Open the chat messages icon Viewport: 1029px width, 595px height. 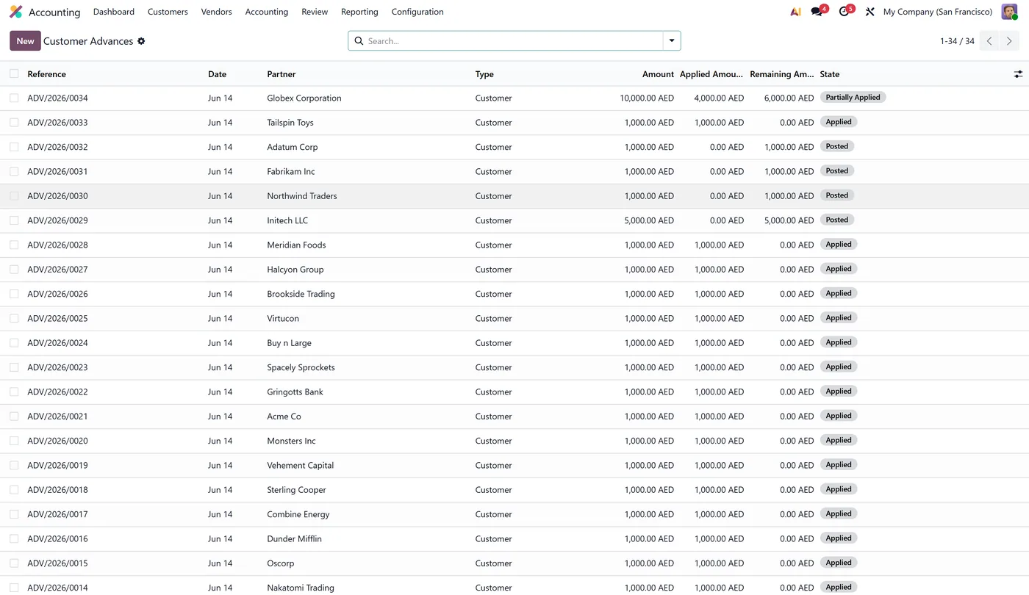point(817,12)
